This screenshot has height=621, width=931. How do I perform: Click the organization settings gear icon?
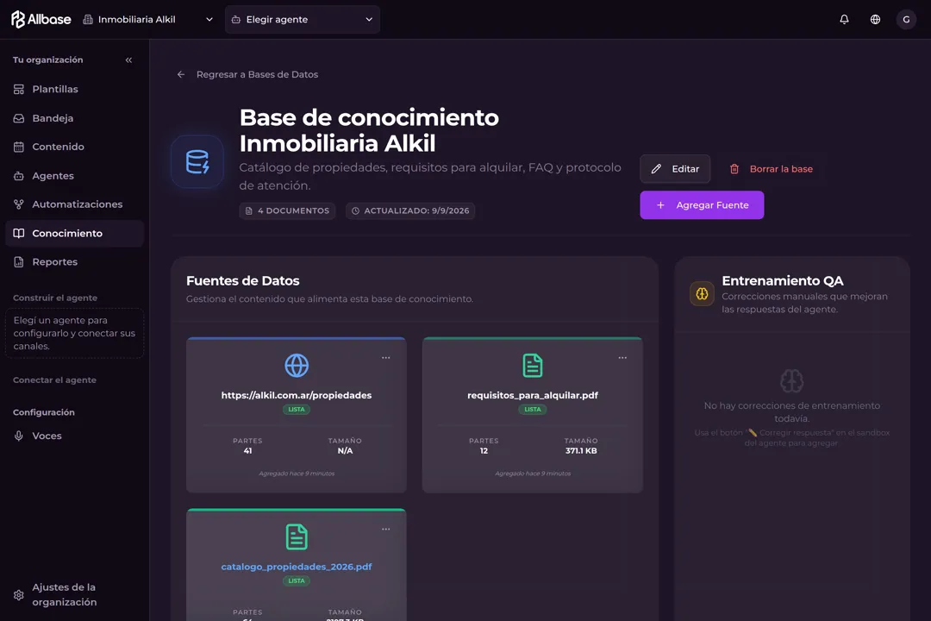19,595
